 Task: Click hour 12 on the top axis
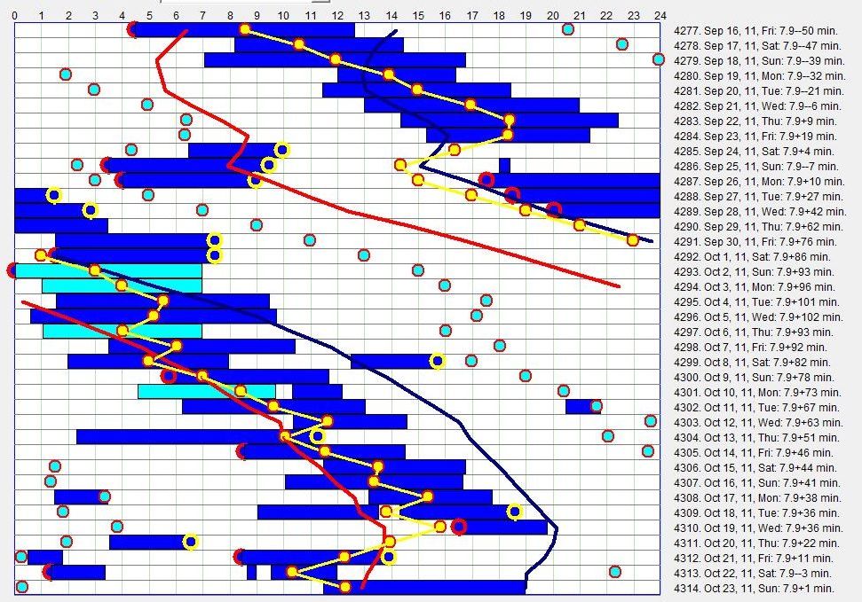(x=337, y=14)
